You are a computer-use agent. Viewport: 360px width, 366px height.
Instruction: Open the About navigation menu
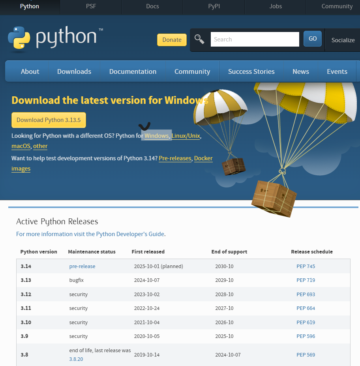click(x=30, y=71)
